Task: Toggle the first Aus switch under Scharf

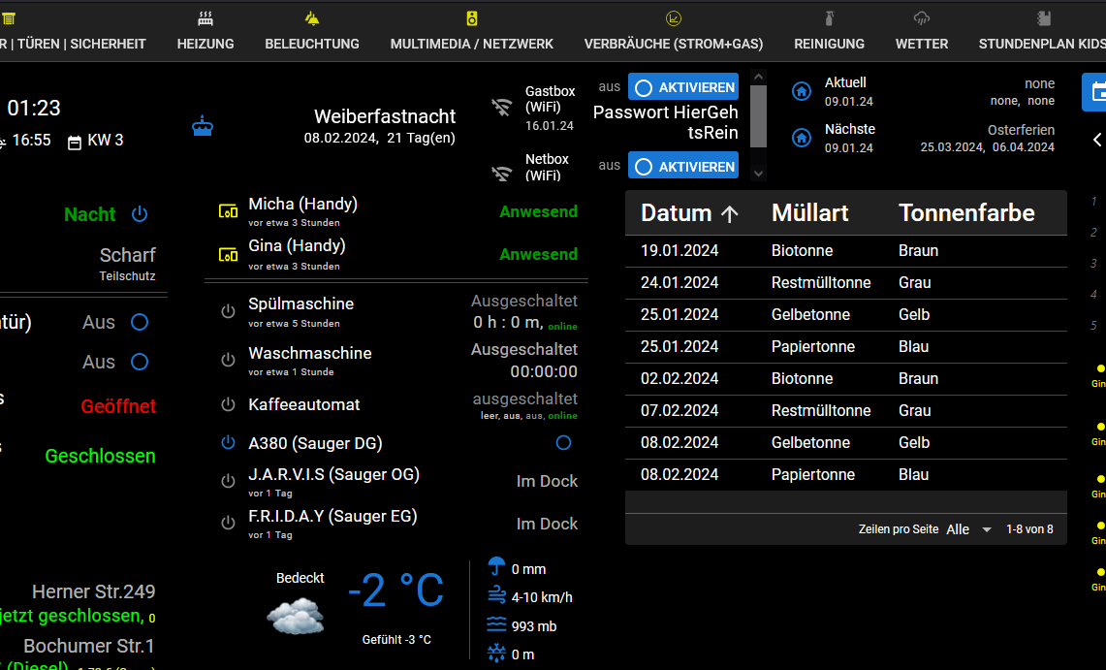Action: tap(140, 322)
